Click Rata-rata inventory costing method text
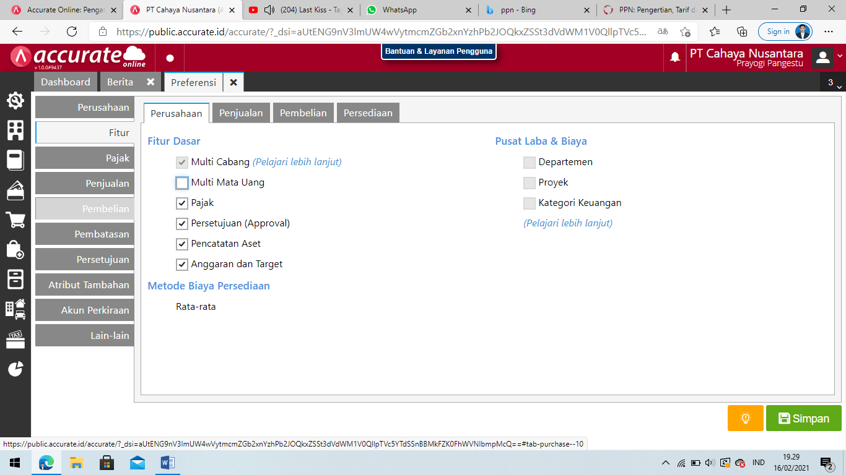846x475 pixels. coord(196,307)
